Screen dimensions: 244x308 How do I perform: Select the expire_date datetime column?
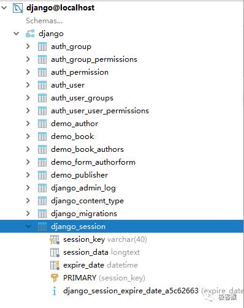point(101,265)
